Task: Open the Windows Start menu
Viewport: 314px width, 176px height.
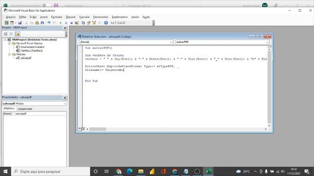Action: point(5,172)
